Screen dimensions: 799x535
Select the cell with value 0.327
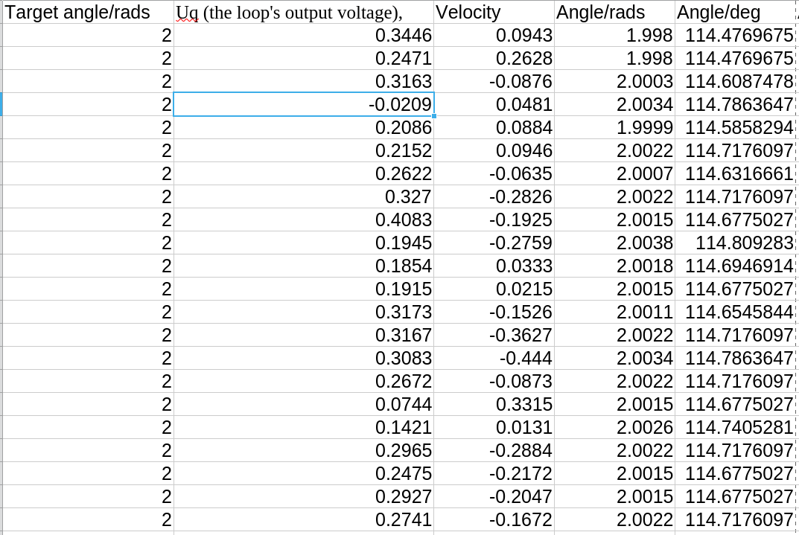coord(304,196)
